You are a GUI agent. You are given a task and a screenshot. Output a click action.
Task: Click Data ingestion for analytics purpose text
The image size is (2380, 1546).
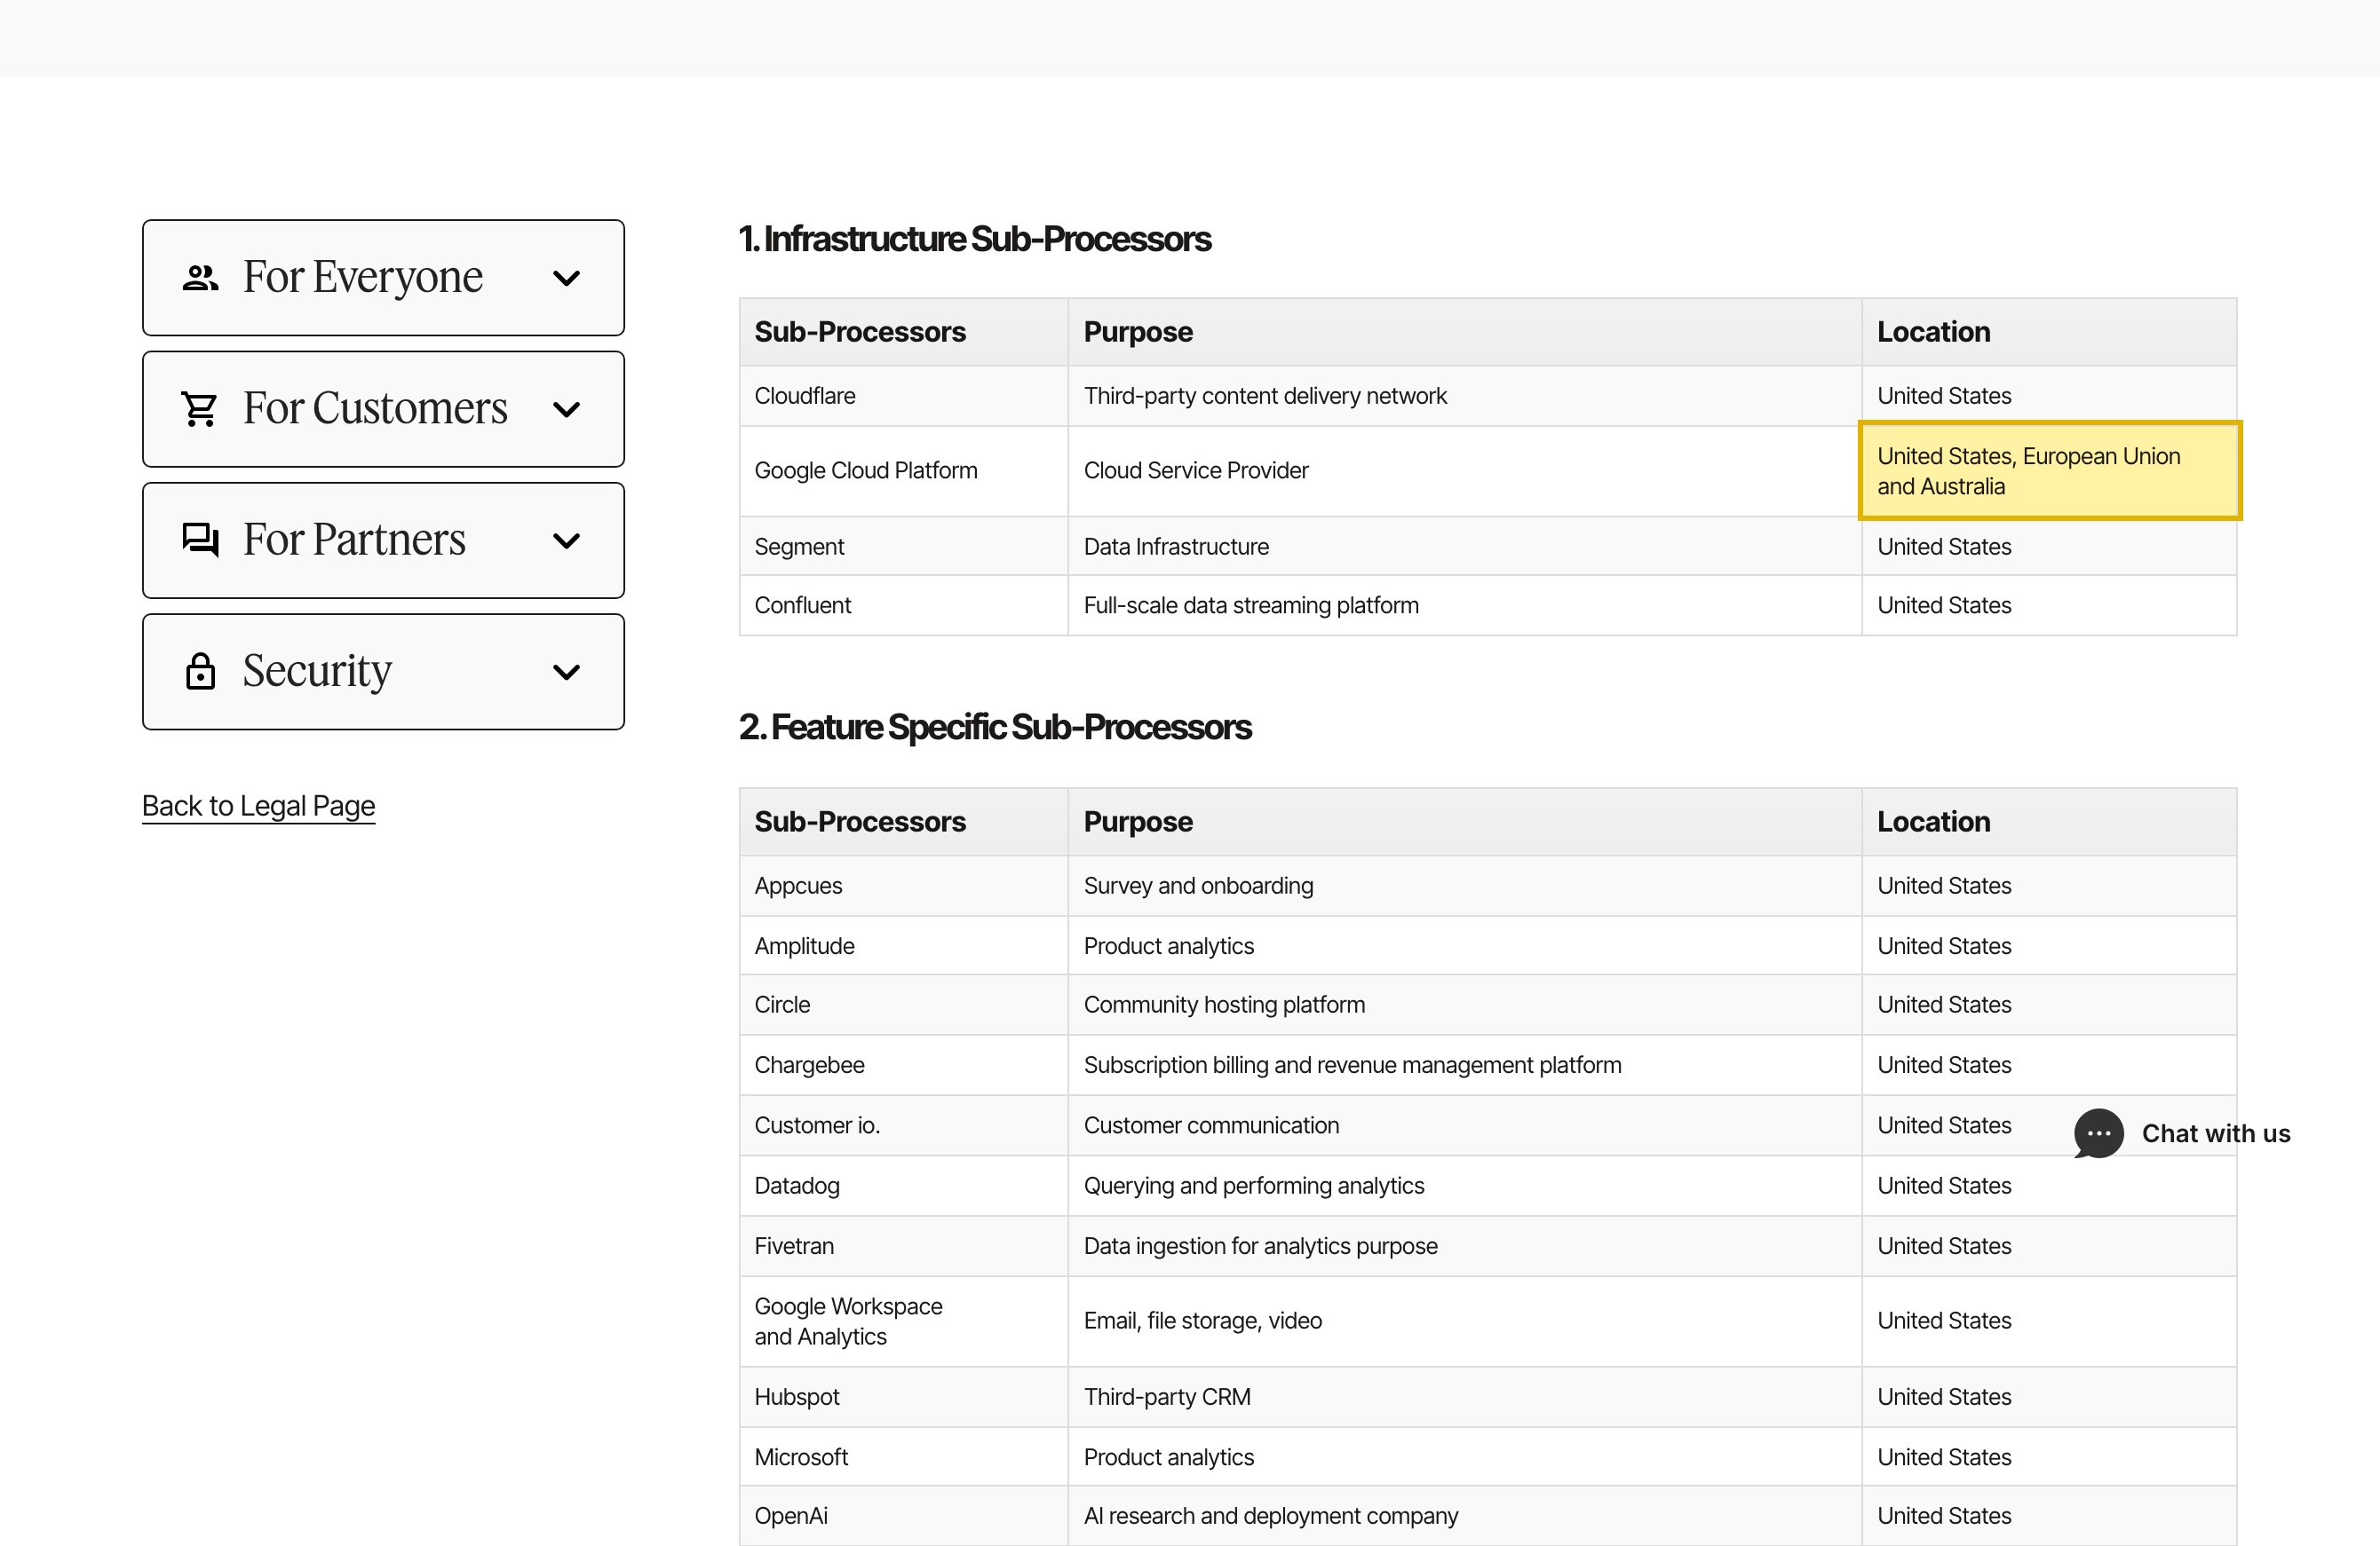click(x=1260, y=1246)
